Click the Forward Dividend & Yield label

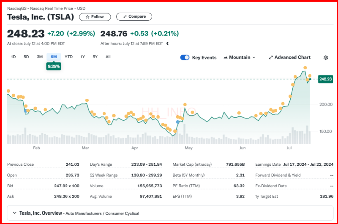point(278,175)
